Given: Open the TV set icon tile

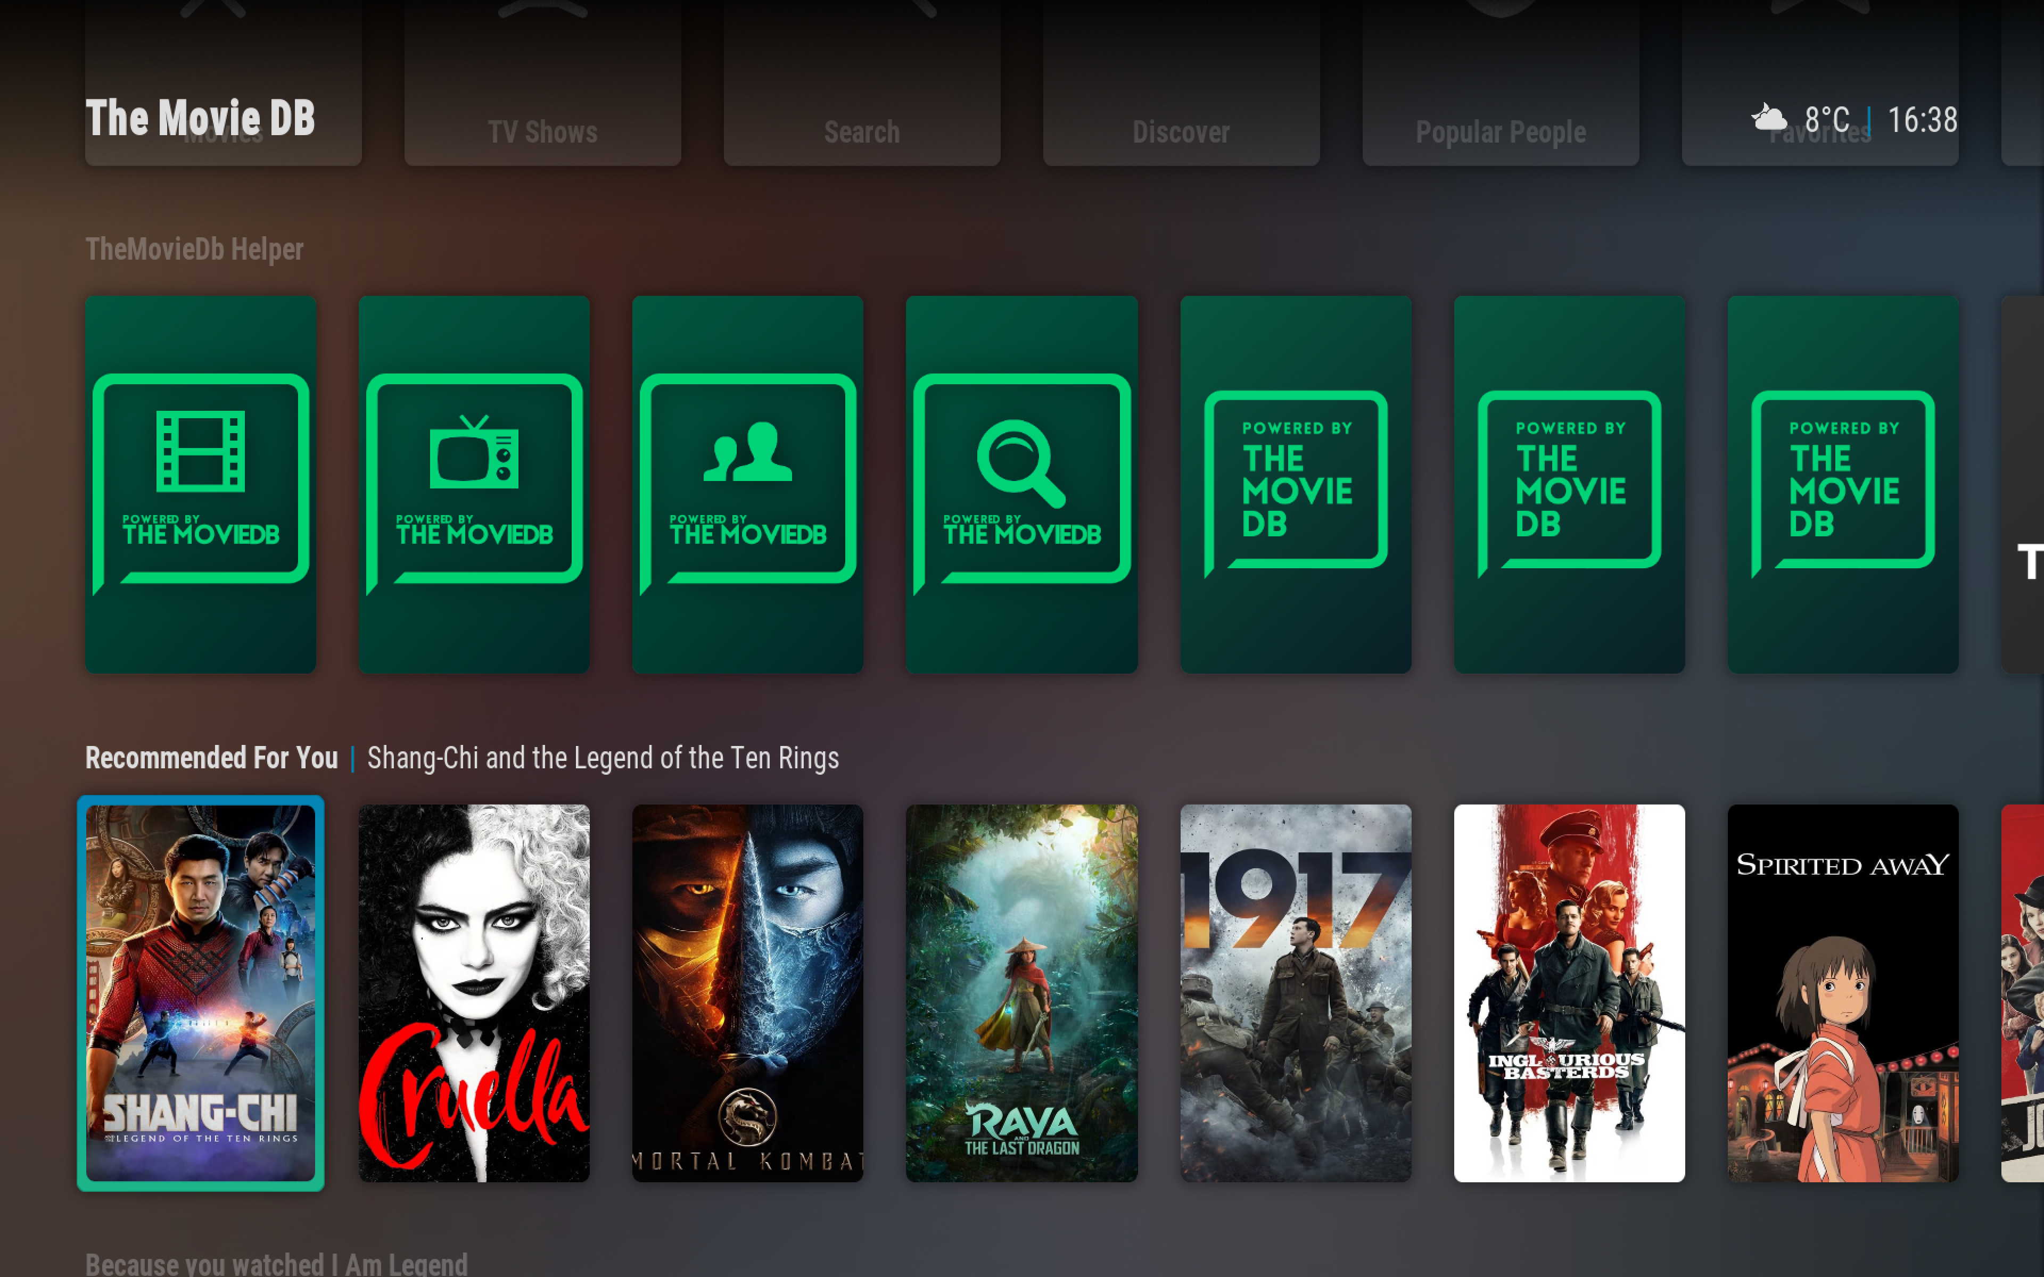Looking at the screenshot, I should tap(474, 484).
